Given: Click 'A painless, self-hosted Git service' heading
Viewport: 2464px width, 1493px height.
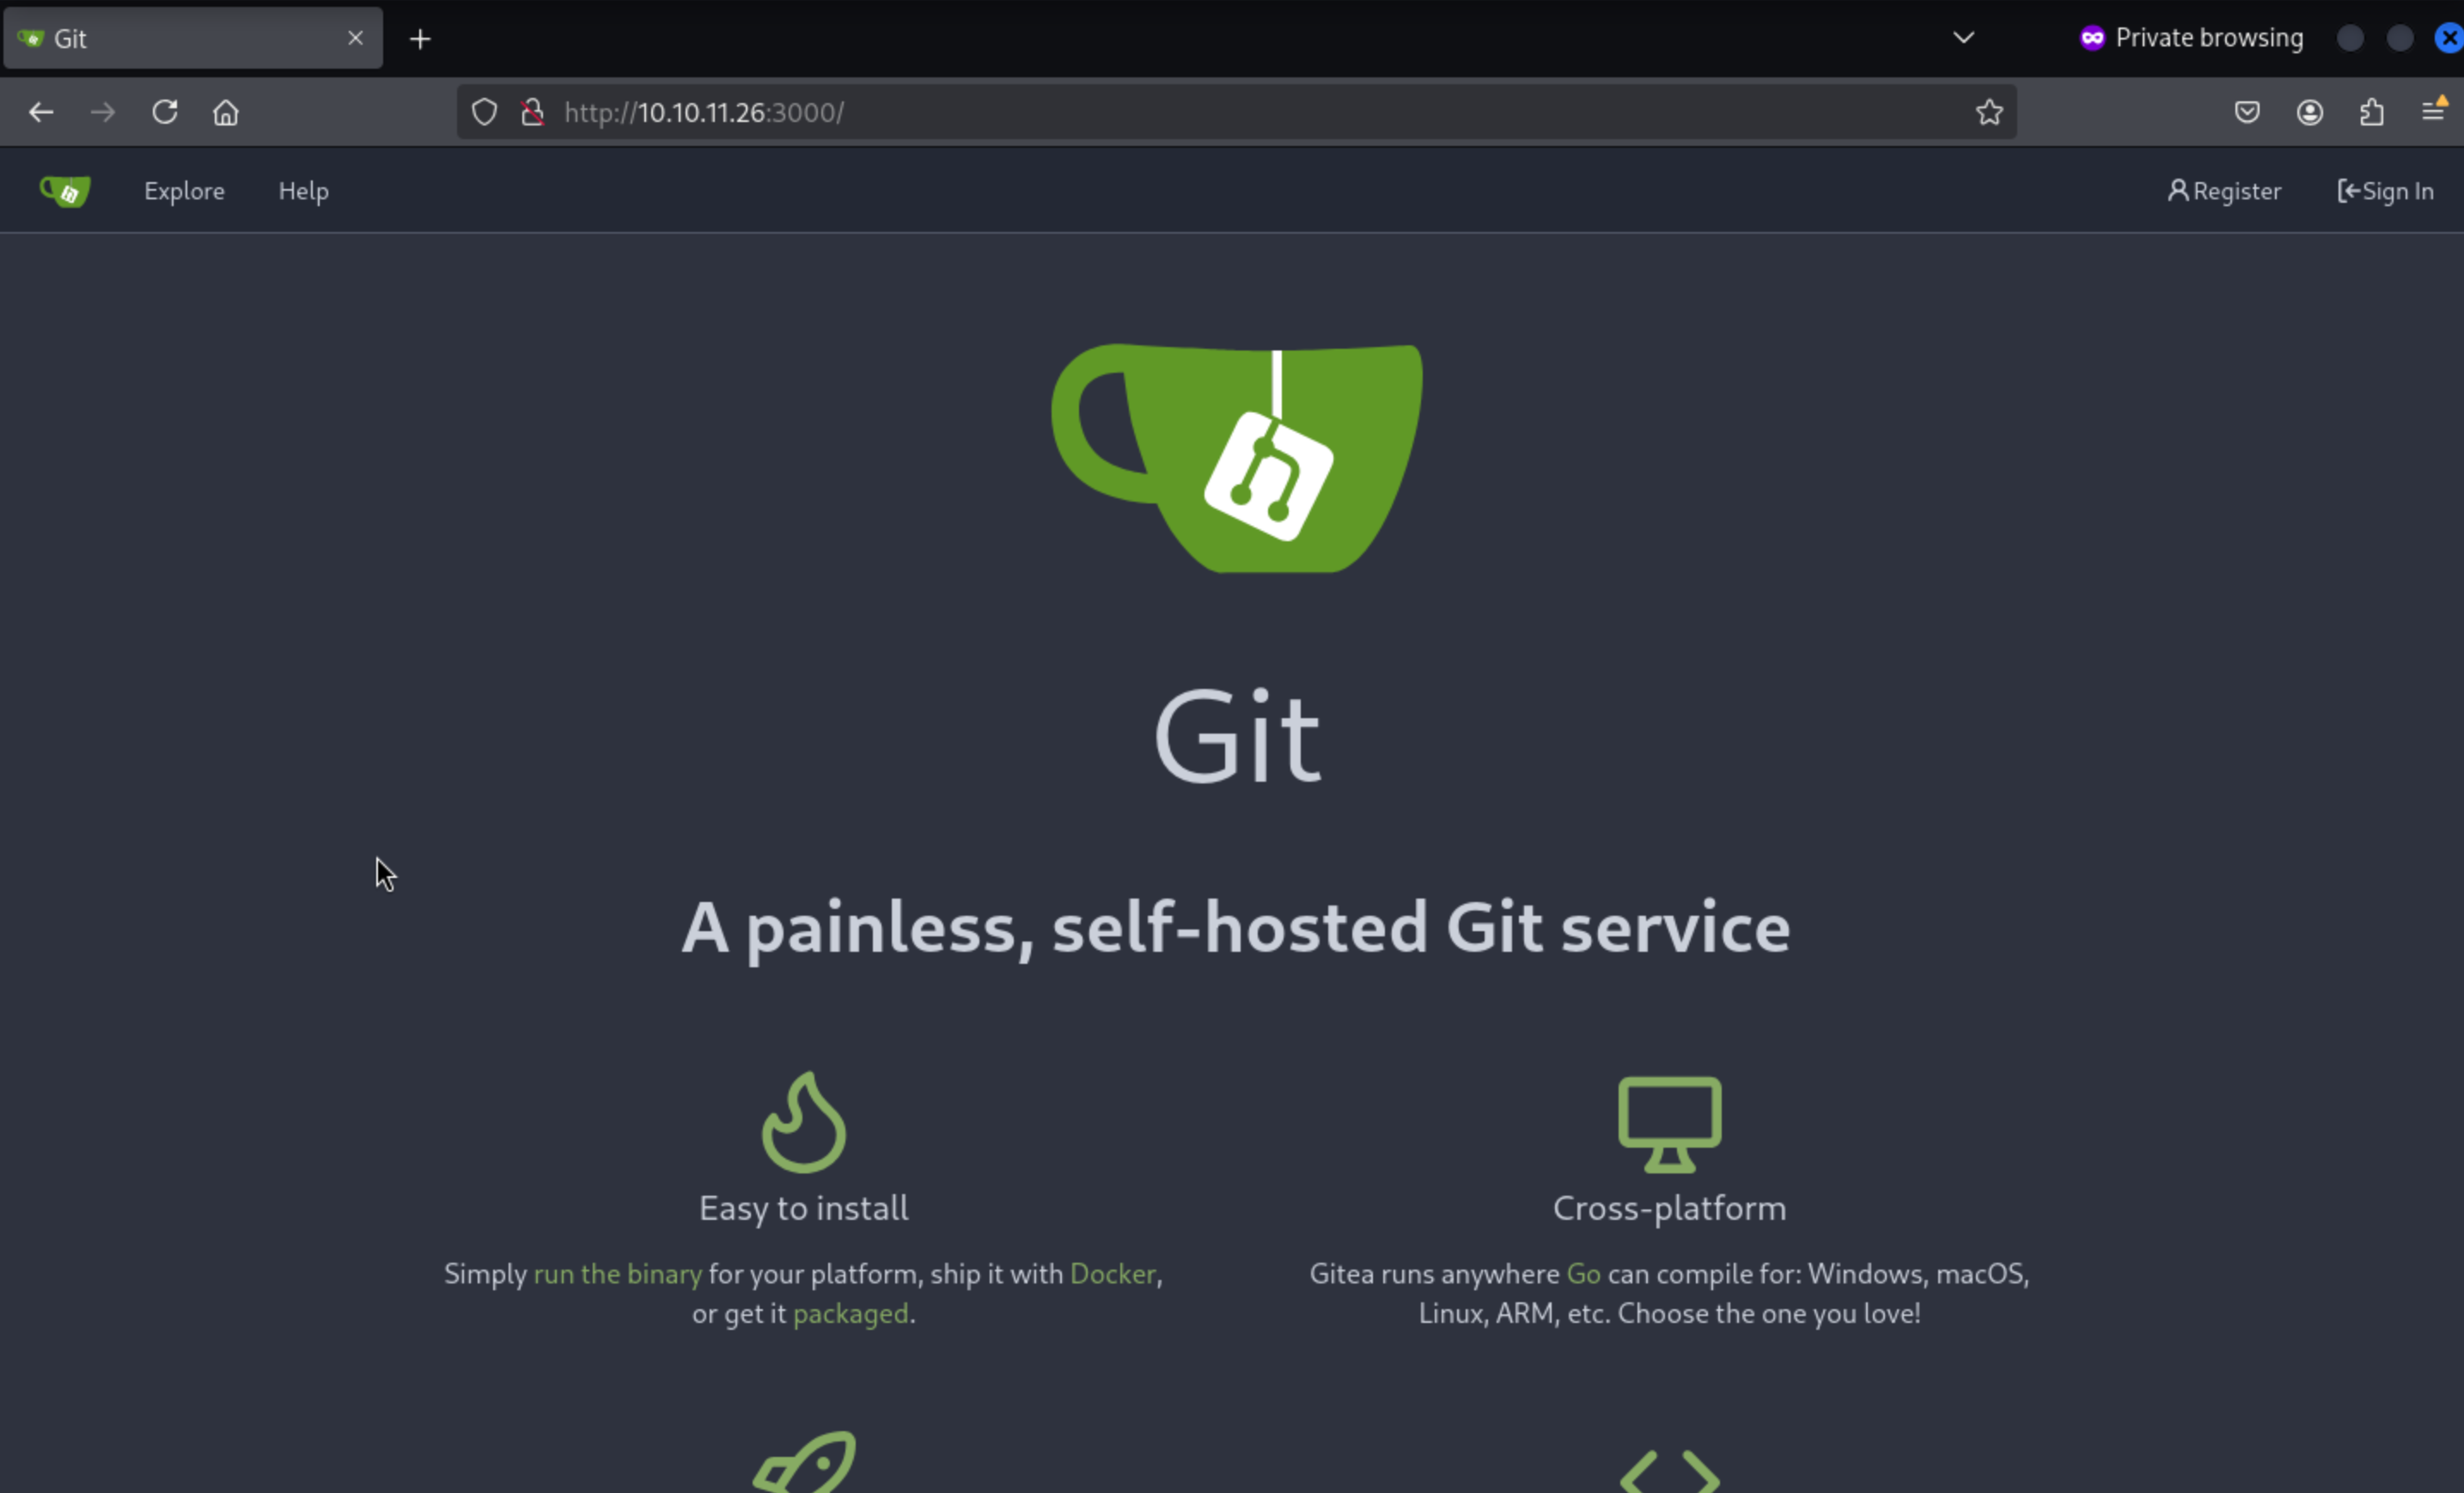Looking at the screenshot, I should 1236,929.
